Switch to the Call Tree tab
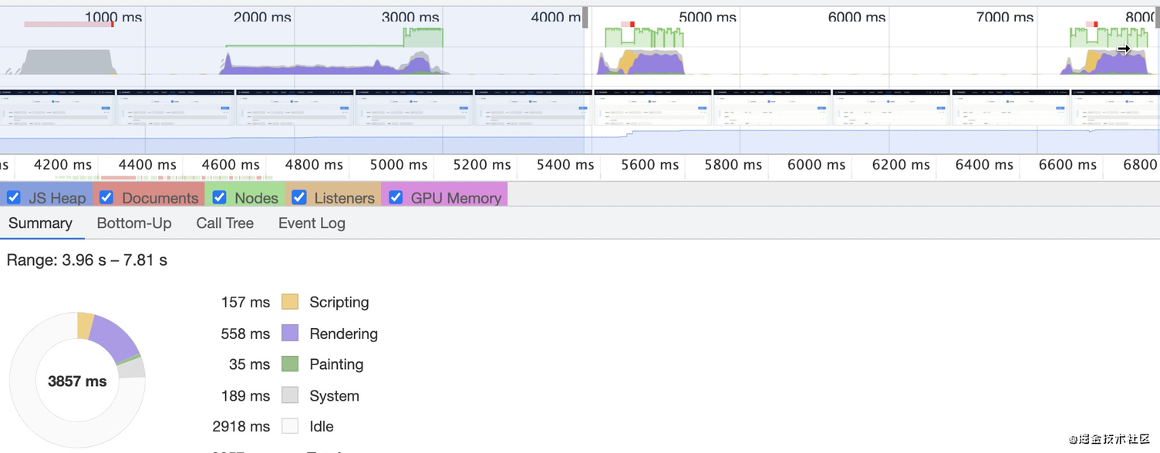 pos(224,223)
